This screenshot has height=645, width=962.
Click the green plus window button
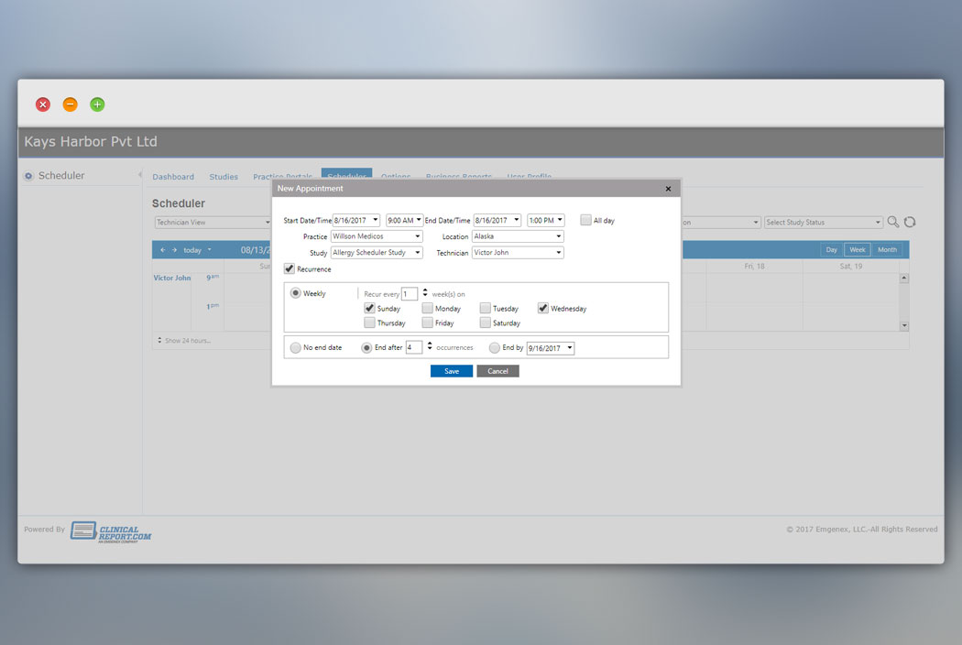tap(97, 104)
